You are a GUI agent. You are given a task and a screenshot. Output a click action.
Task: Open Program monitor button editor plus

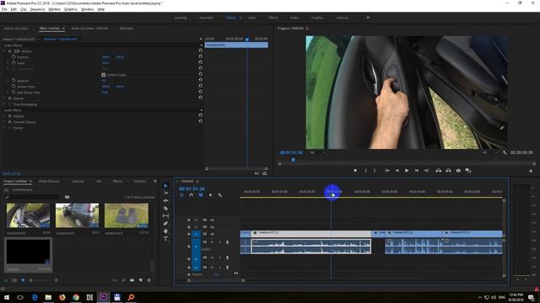(531, 171)
